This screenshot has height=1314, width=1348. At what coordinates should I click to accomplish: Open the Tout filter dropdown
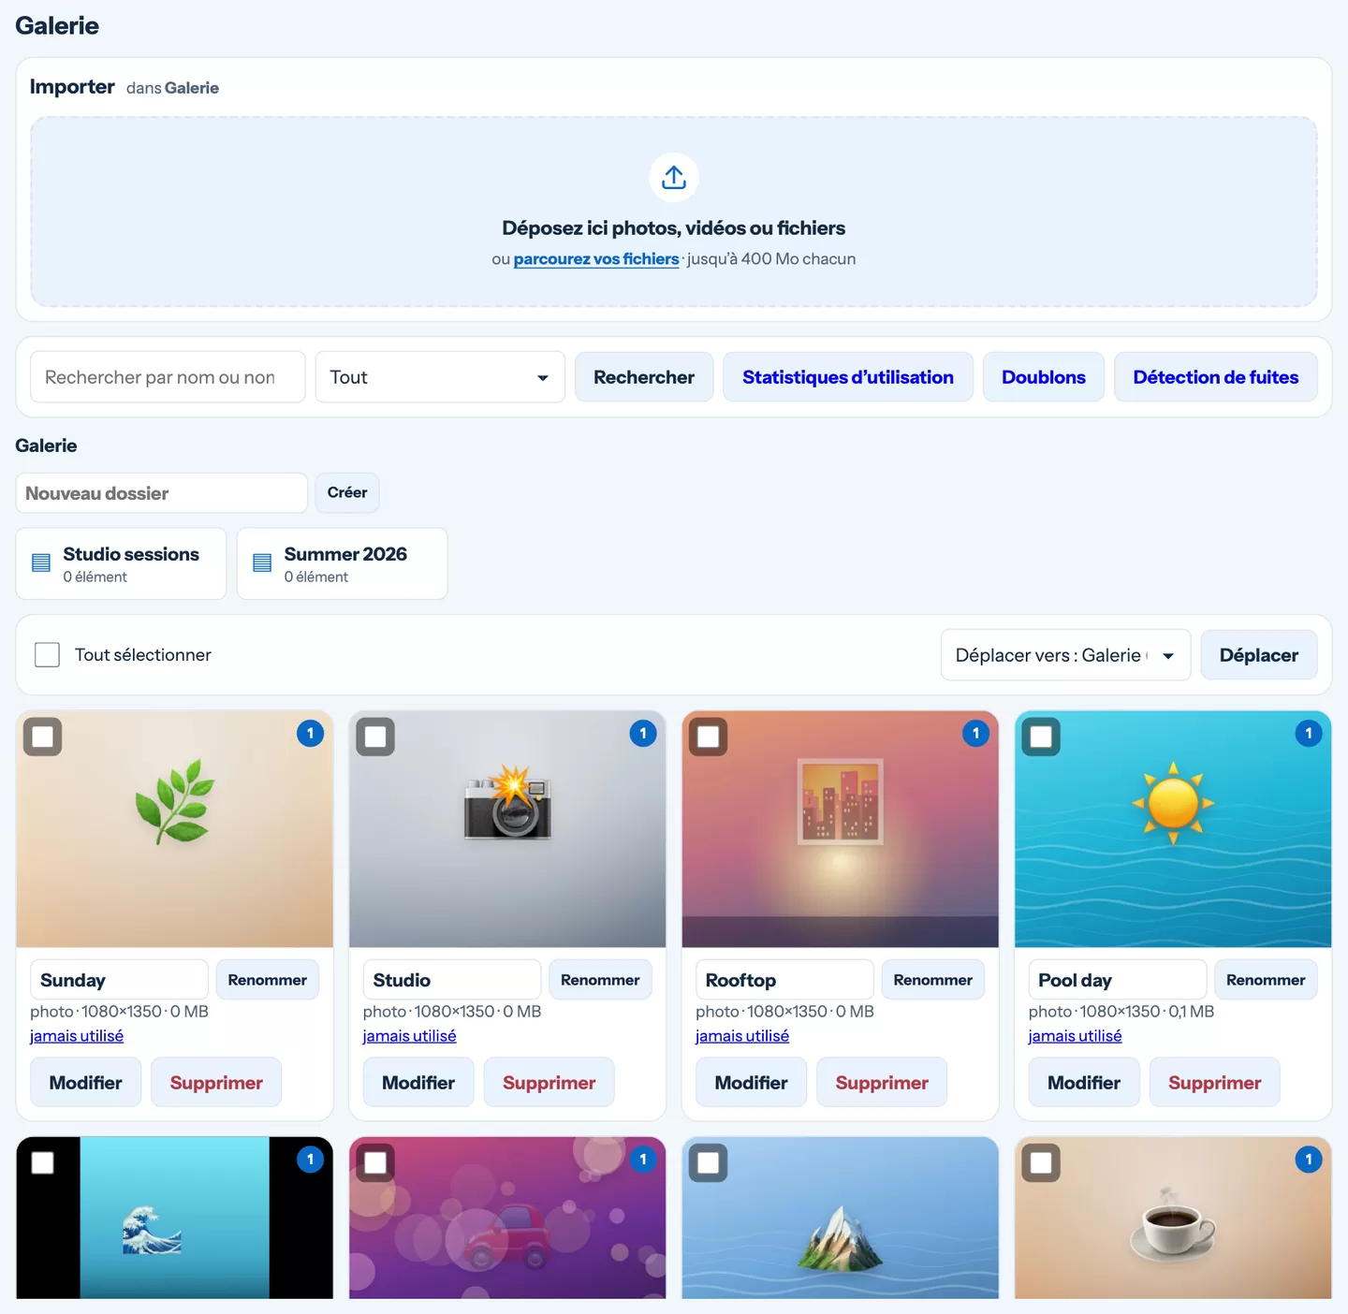point(440,377)
